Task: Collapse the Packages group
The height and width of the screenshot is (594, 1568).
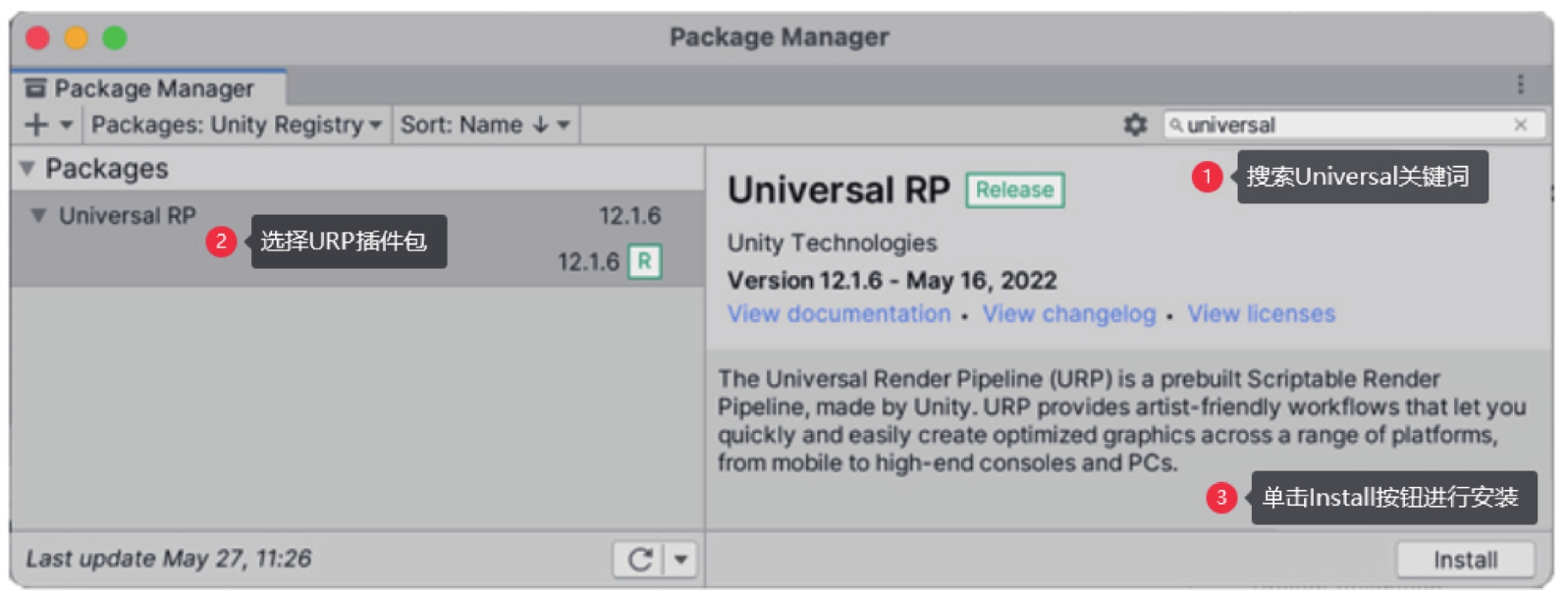Action: click(x=27, y=169)
